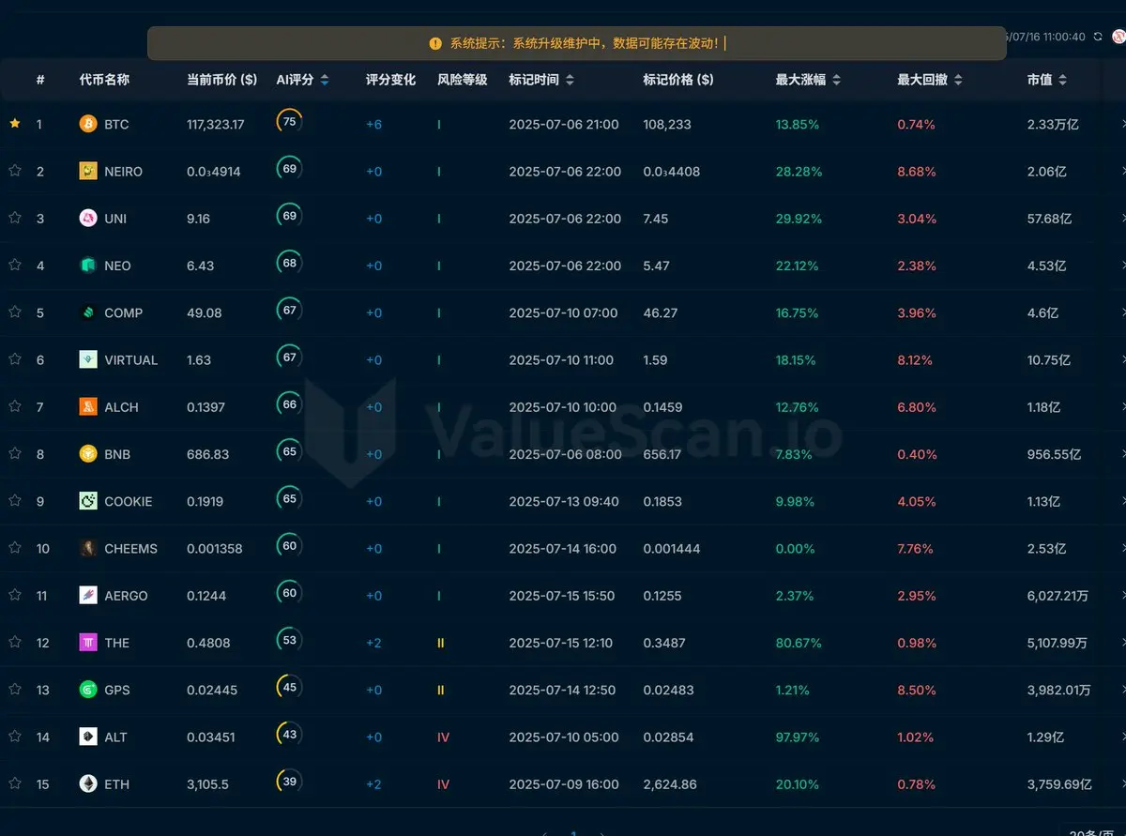
Task: Sort by 最大回撤 column
Action: 957,81
